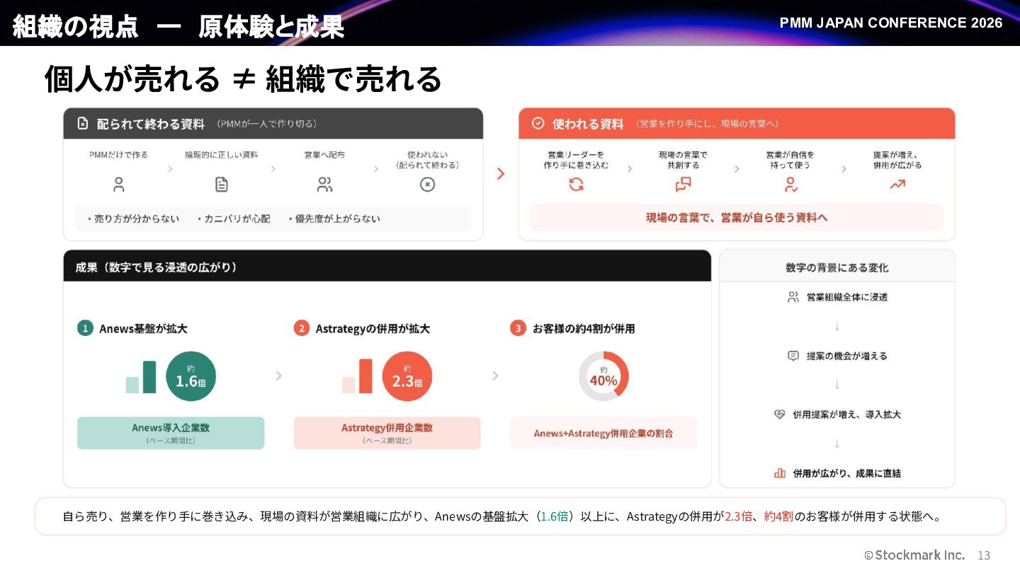Click the green bar chart icon under Anews基盤が拡大
The width and height of the screenshot is (1020, 573).
pos(141,377)
